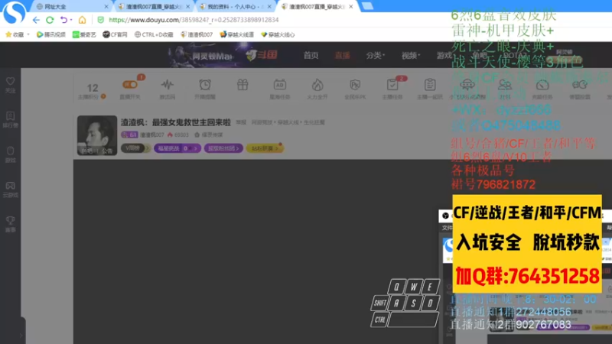This screenshot has width=612, height=344.
Task: Expand the 分类 navigation menu
Action: (x=375, y=55)
